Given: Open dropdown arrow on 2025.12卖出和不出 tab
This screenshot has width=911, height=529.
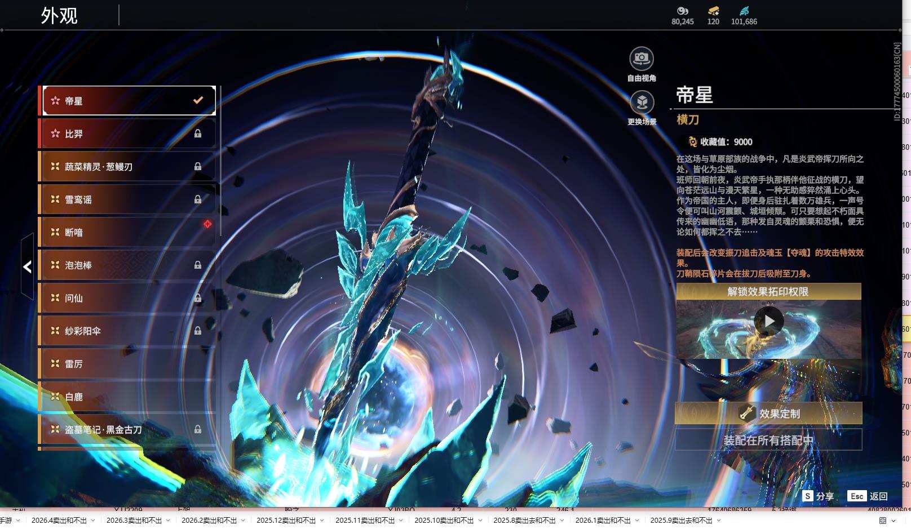Looking at the screenshot, I should pyautogui.click(x=322, y=521).
